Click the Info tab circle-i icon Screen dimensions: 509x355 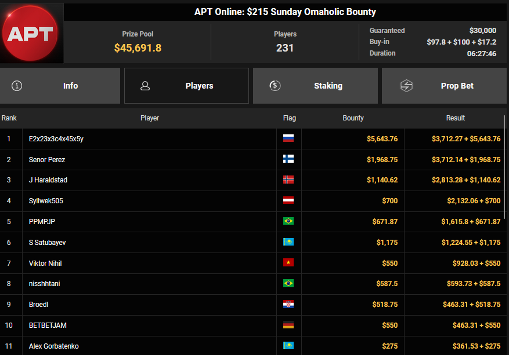17,86
